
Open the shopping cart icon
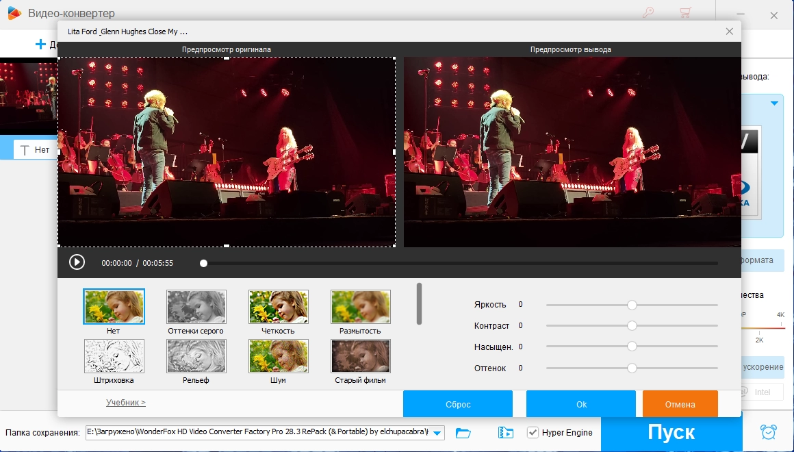pyautogui.click(x=686, y=12)
